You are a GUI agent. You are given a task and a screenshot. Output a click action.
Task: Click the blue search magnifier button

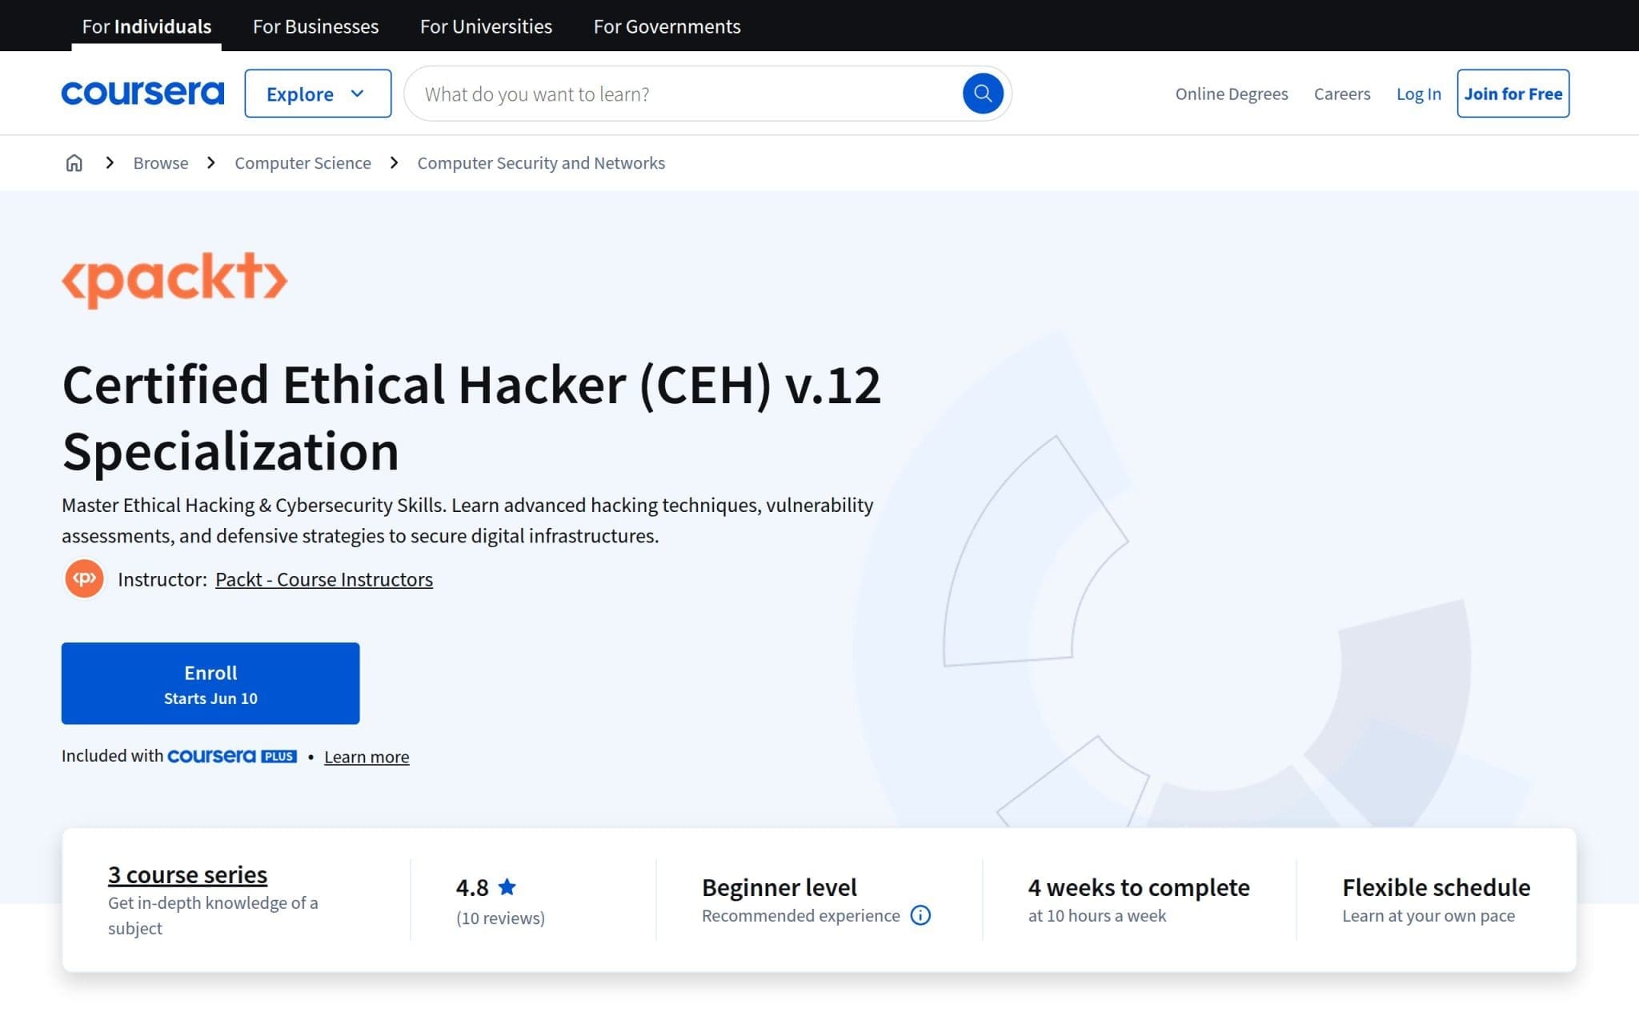tap(982, 94)
